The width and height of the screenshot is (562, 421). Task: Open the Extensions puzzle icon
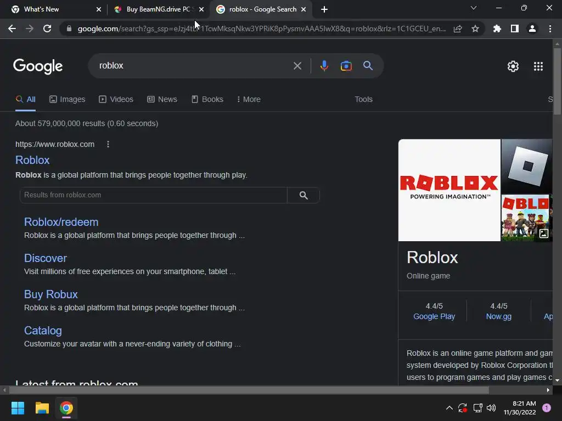point(497,29)
